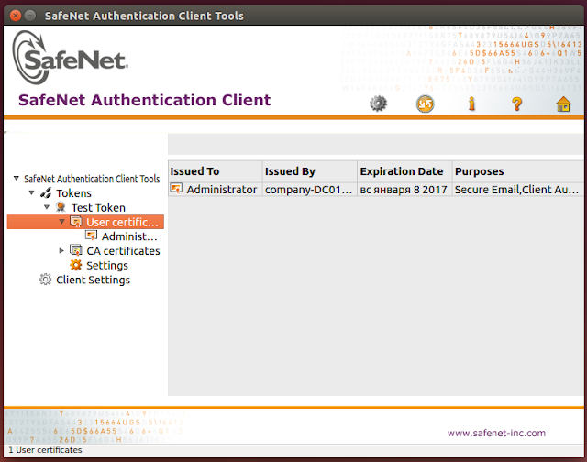This screenshot has width=587, height=462.
Task: Select Administ... certificate in tree
Action: (x=129, y=236)
